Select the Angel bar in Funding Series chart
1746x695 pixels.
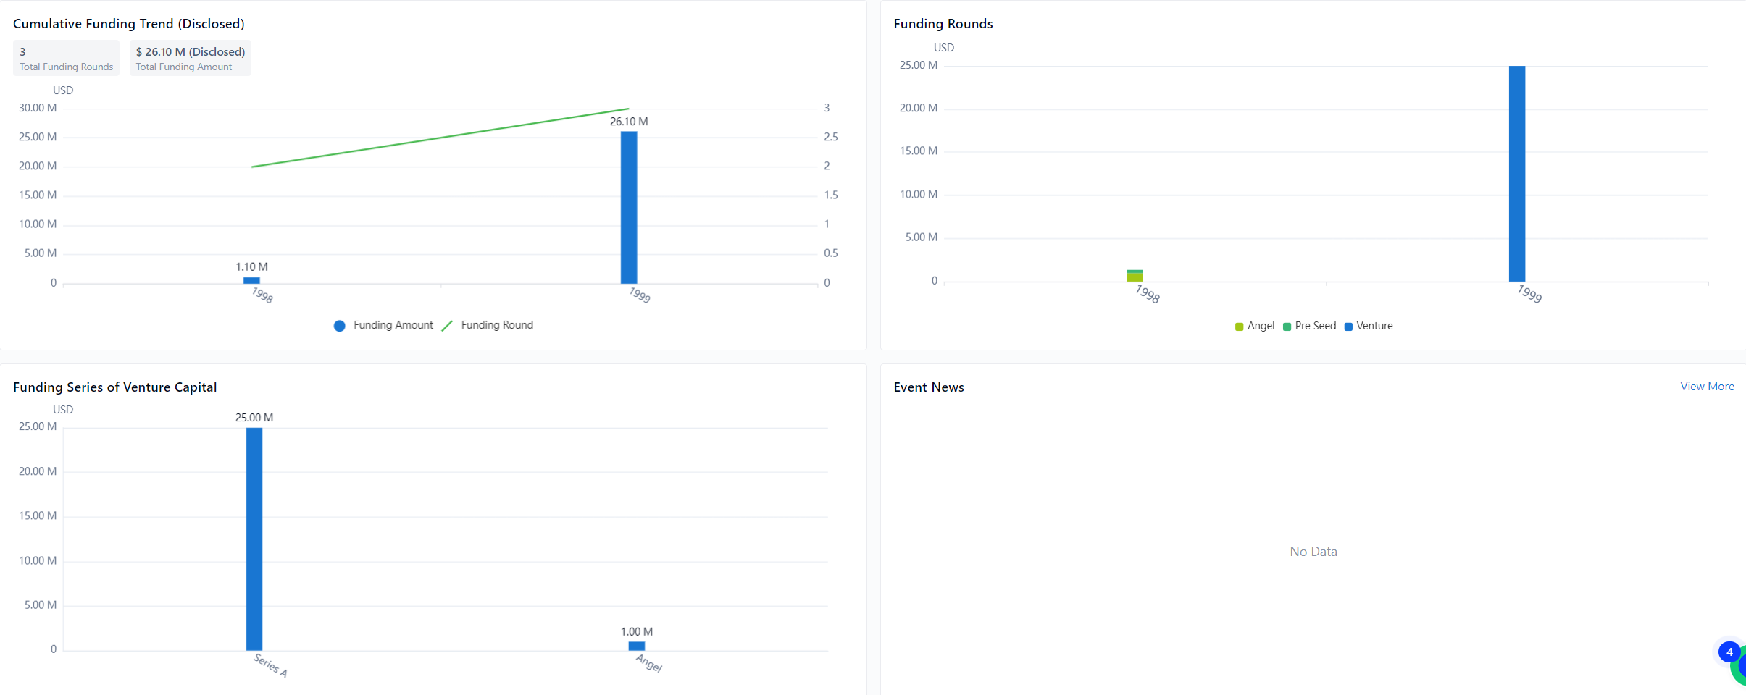[637, 646]
